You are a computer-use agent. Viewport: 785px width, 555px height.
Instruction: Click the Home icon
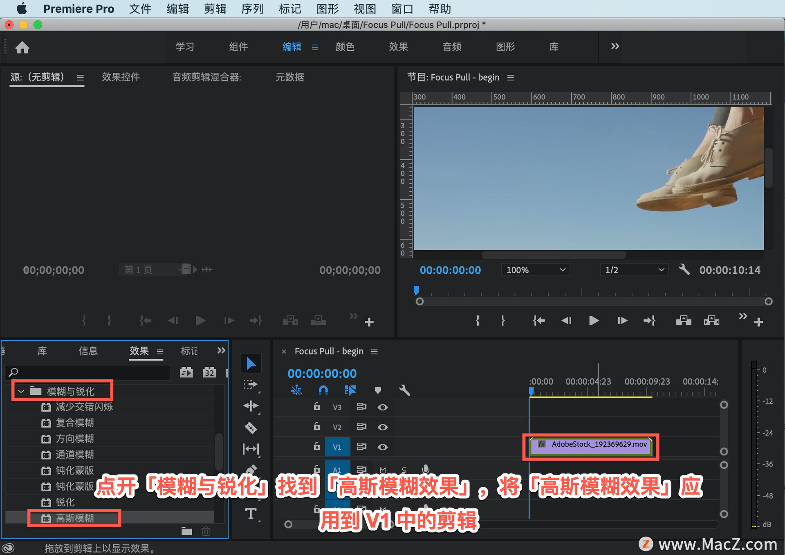tap(22, 47)
